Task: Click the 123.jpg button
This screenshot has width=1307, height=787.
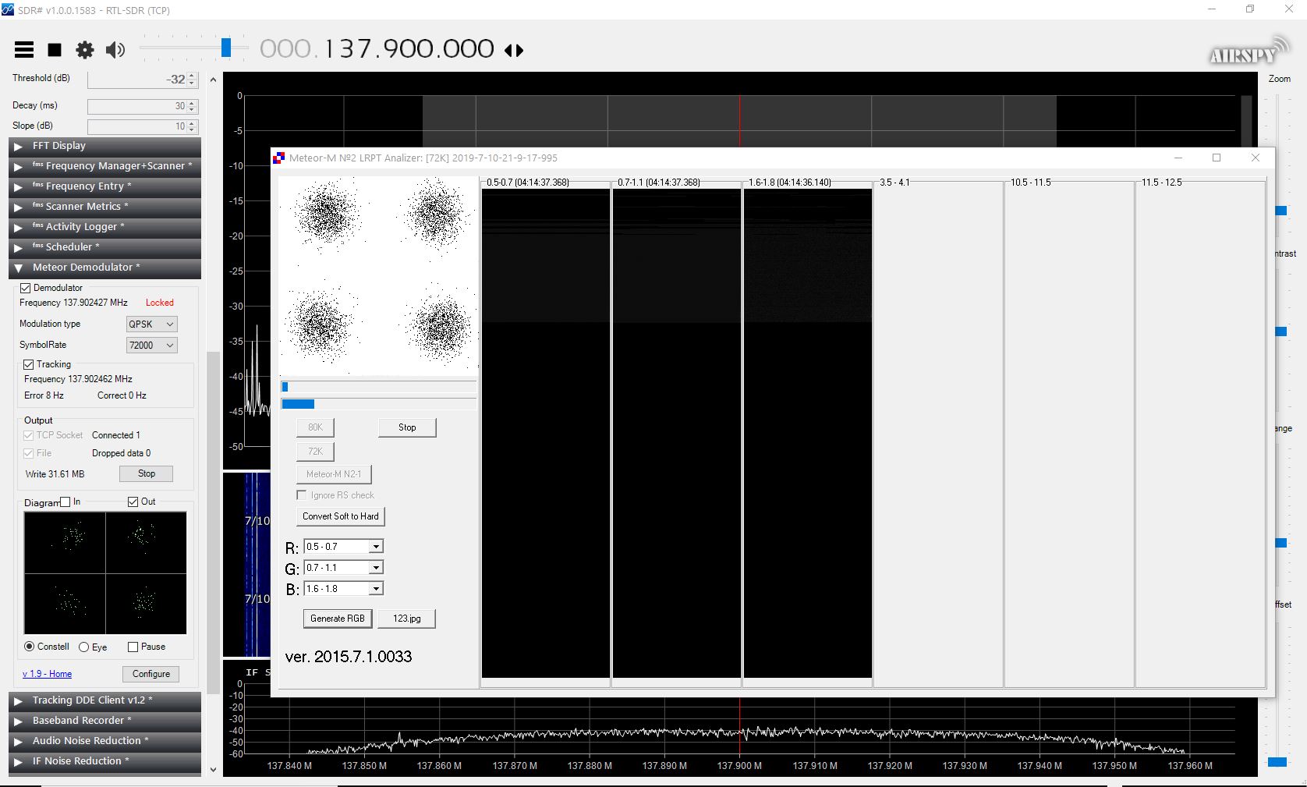Action: click(407, 619)
